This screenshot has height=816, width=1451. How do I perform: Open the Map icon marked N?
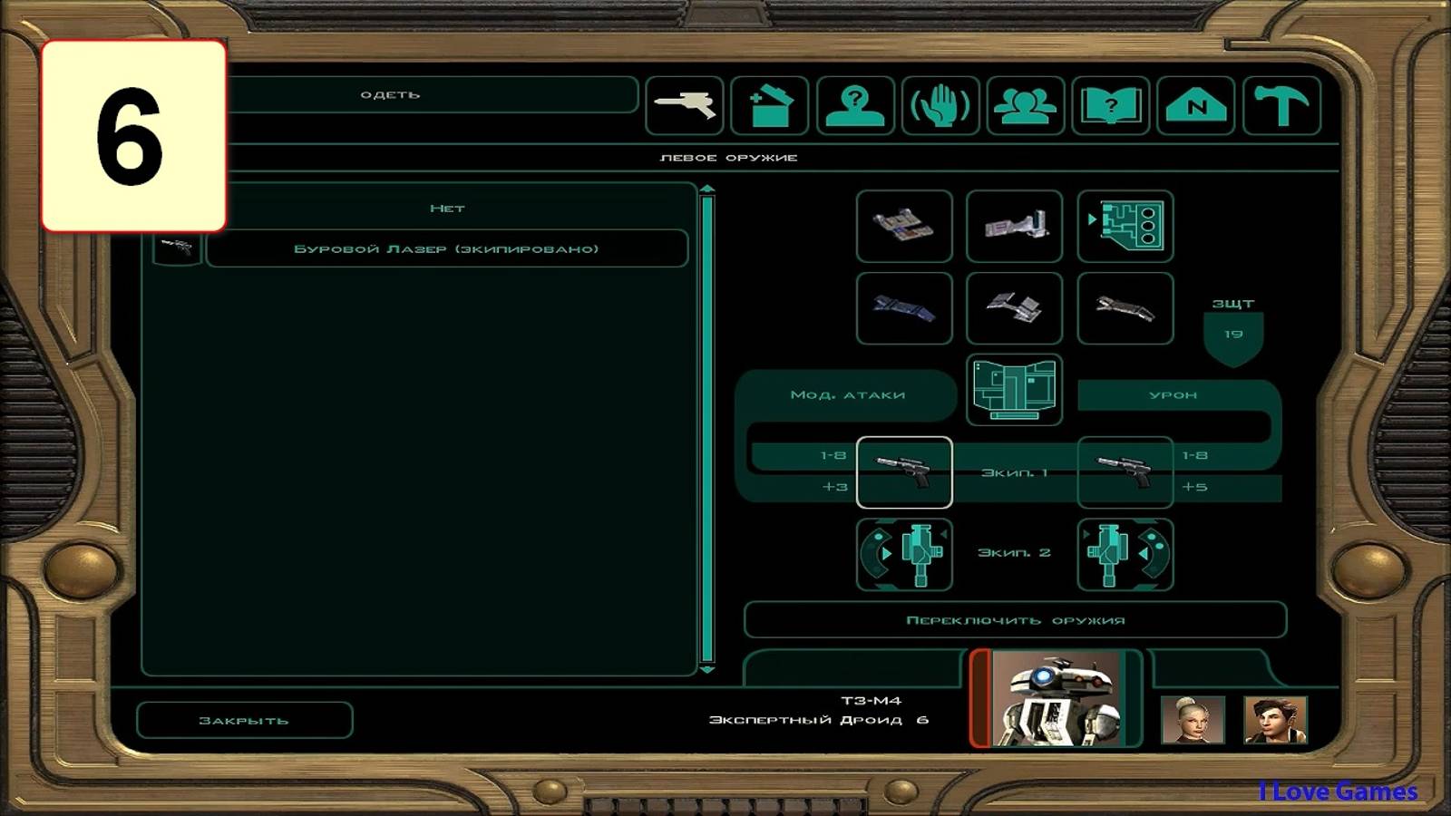pyautogui.click(x=1196, y=105)
